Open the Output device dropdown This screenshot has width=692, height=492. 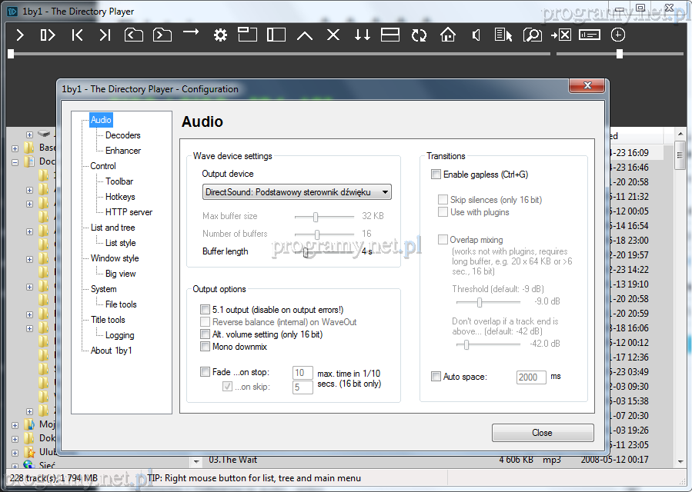coord(297,191)
